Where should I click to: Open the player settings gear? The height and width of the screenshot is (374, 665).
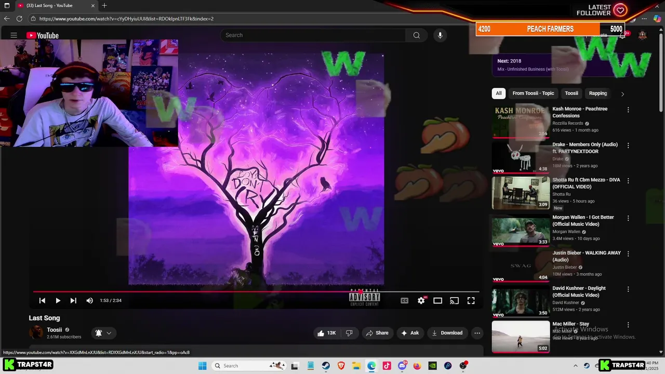(x=421, y=301)
